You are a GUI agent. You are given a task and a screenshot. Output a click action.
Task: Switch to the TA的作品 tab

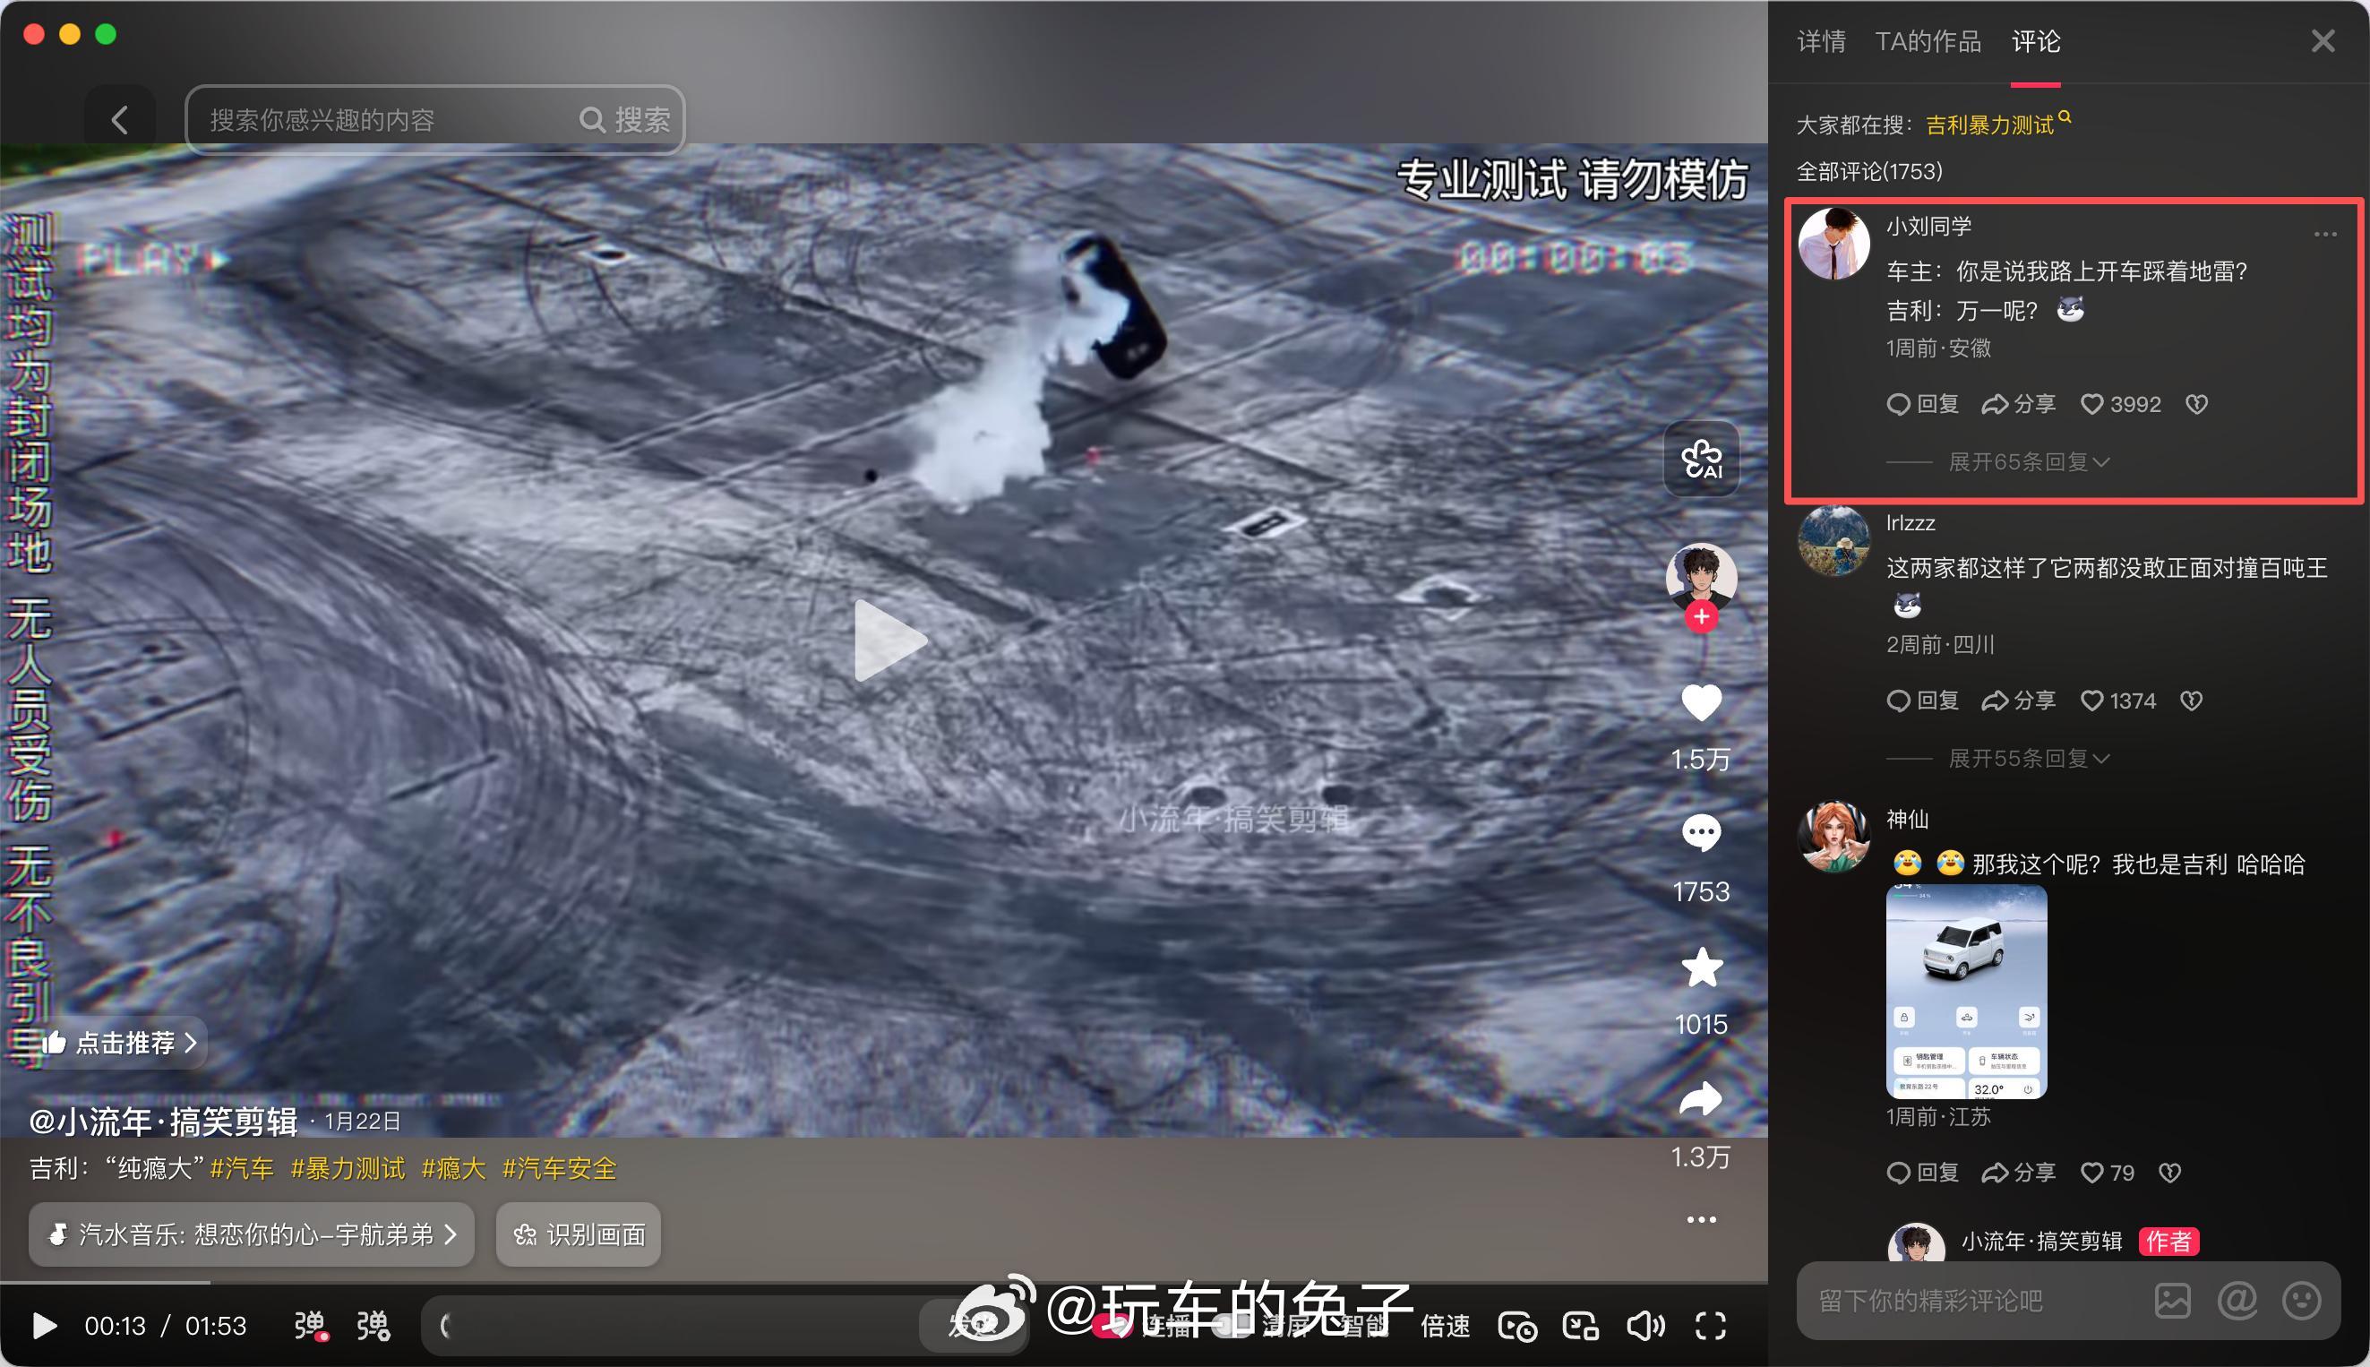pos(1927,41)
